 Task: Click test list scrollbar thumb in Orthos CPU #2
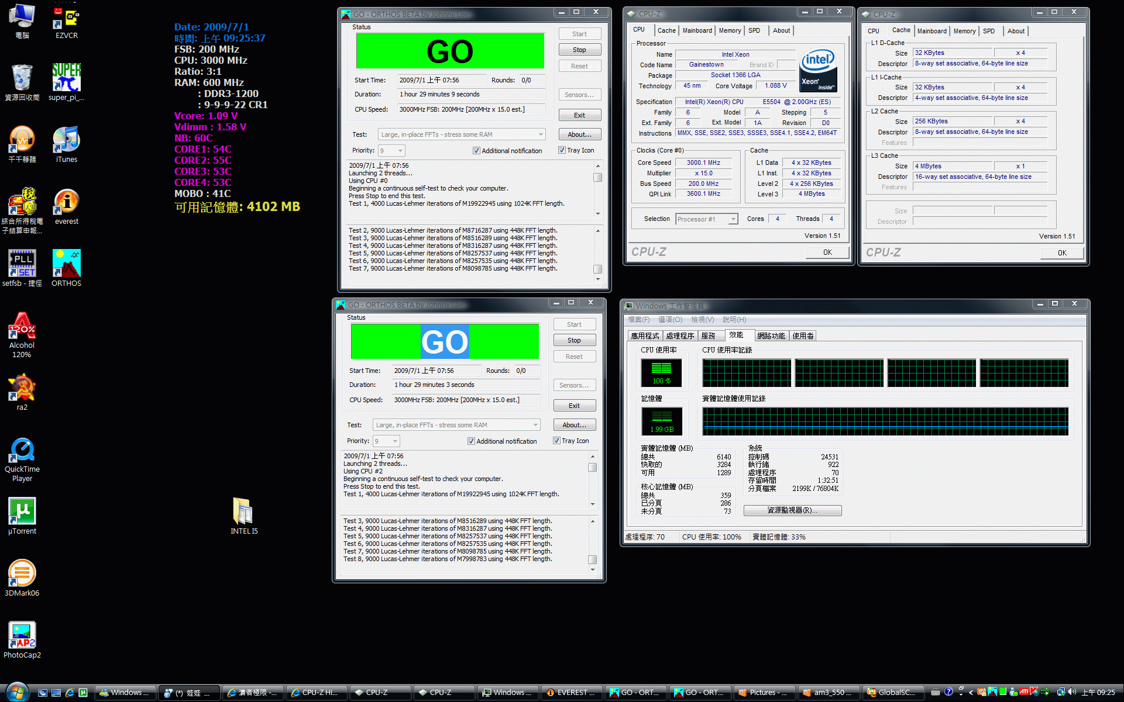592,559
